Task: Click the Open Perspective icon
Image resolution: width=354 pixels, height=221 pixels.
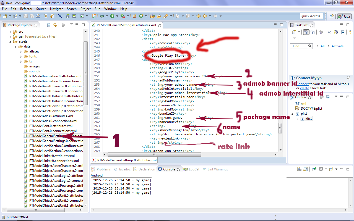Action: coord(331,16)
